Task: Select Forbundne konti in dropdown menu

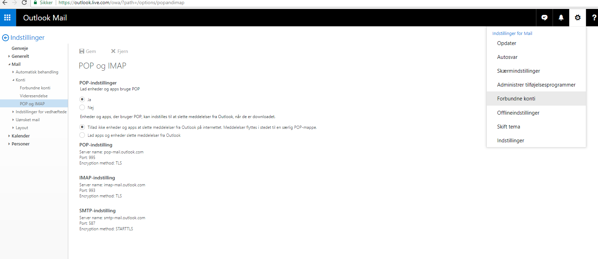Action: [x=536, y=99]
